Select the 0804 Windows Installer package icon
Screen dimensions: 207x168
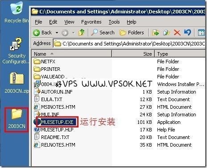(37, 84)
